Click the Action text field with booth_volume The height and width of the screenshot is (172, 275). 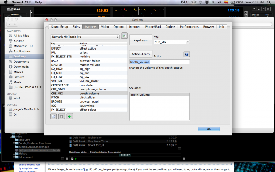coord(159,62)
